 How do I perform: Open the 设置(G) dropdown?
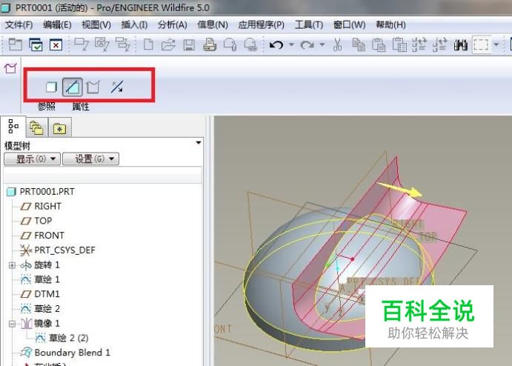90,159
